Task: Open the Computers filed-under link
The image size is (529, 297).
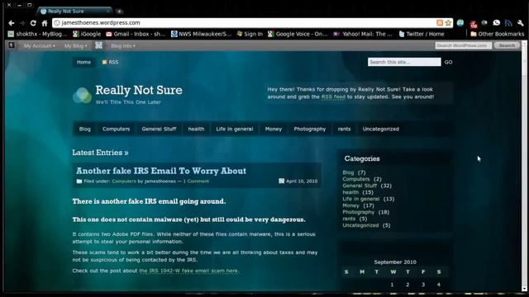Action: point(124,181)
